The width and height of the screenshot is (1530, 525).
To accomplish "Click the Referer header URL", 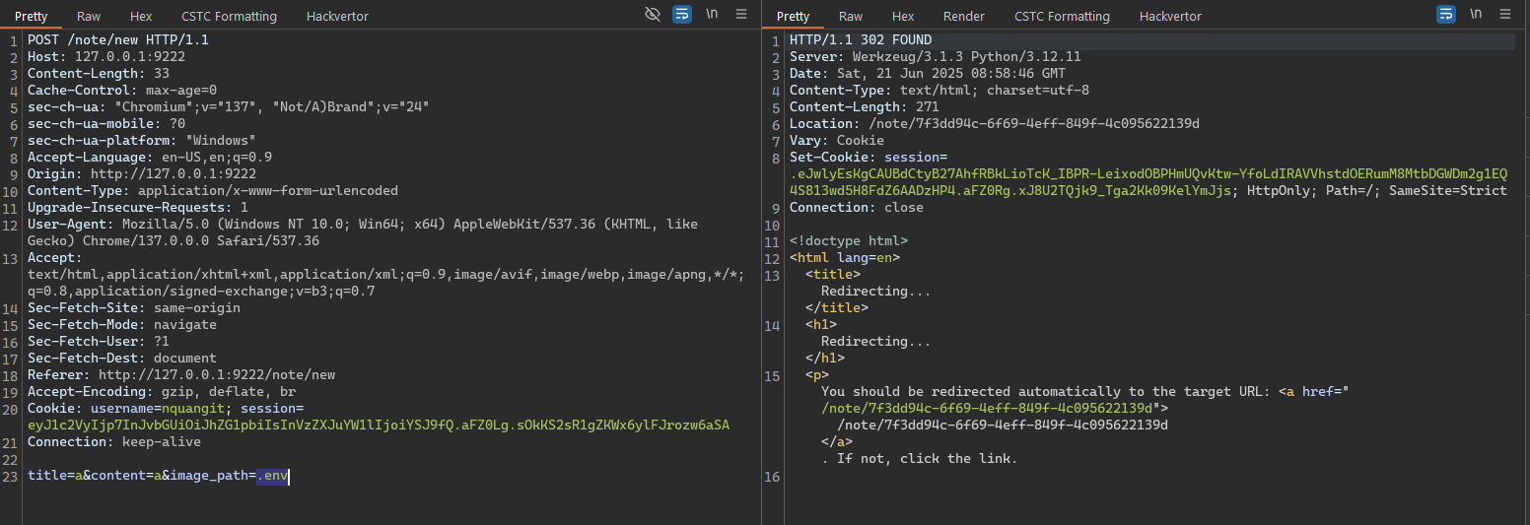I will pyautogui.click(x=217, y=375).
